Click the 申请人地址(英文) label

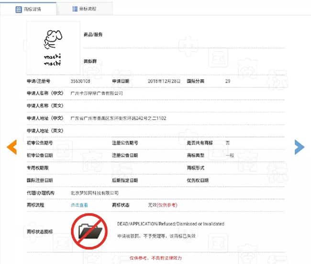[45, 131]
